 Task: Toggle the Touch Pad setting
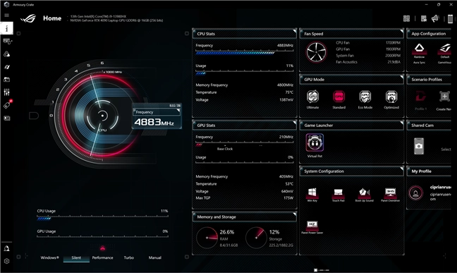coord(338,195)
